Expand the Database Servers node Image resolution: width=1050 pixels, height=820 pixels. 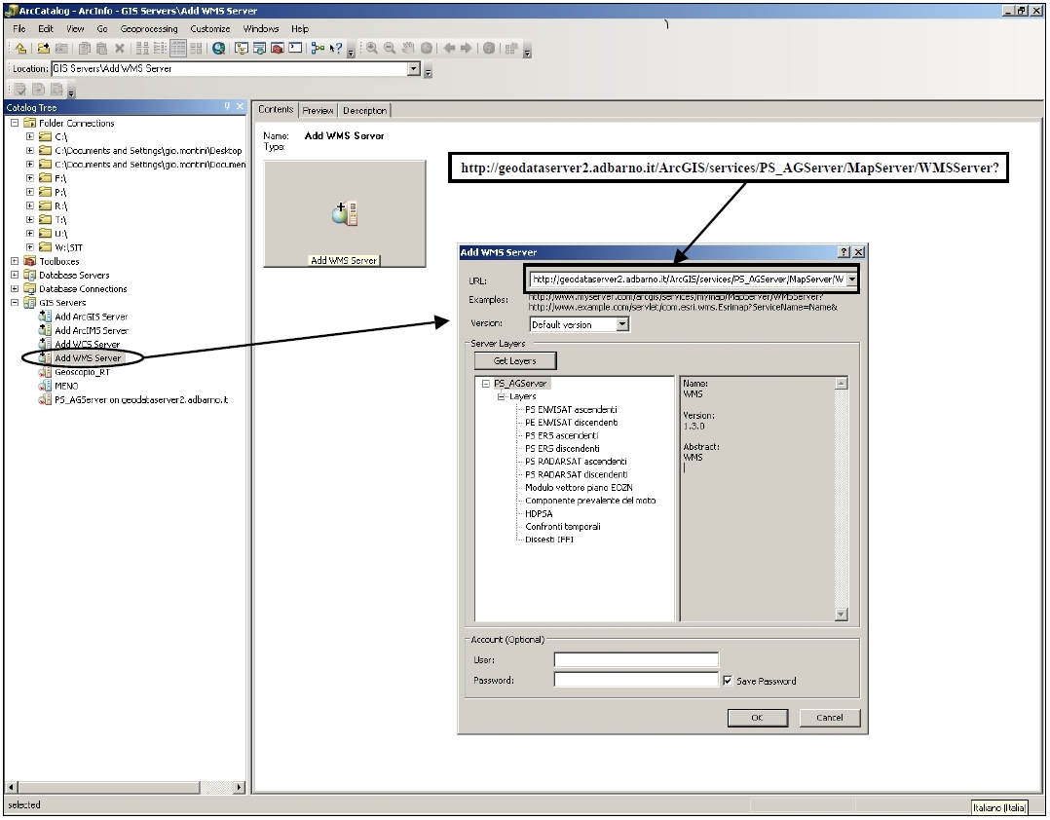(15, 275)
